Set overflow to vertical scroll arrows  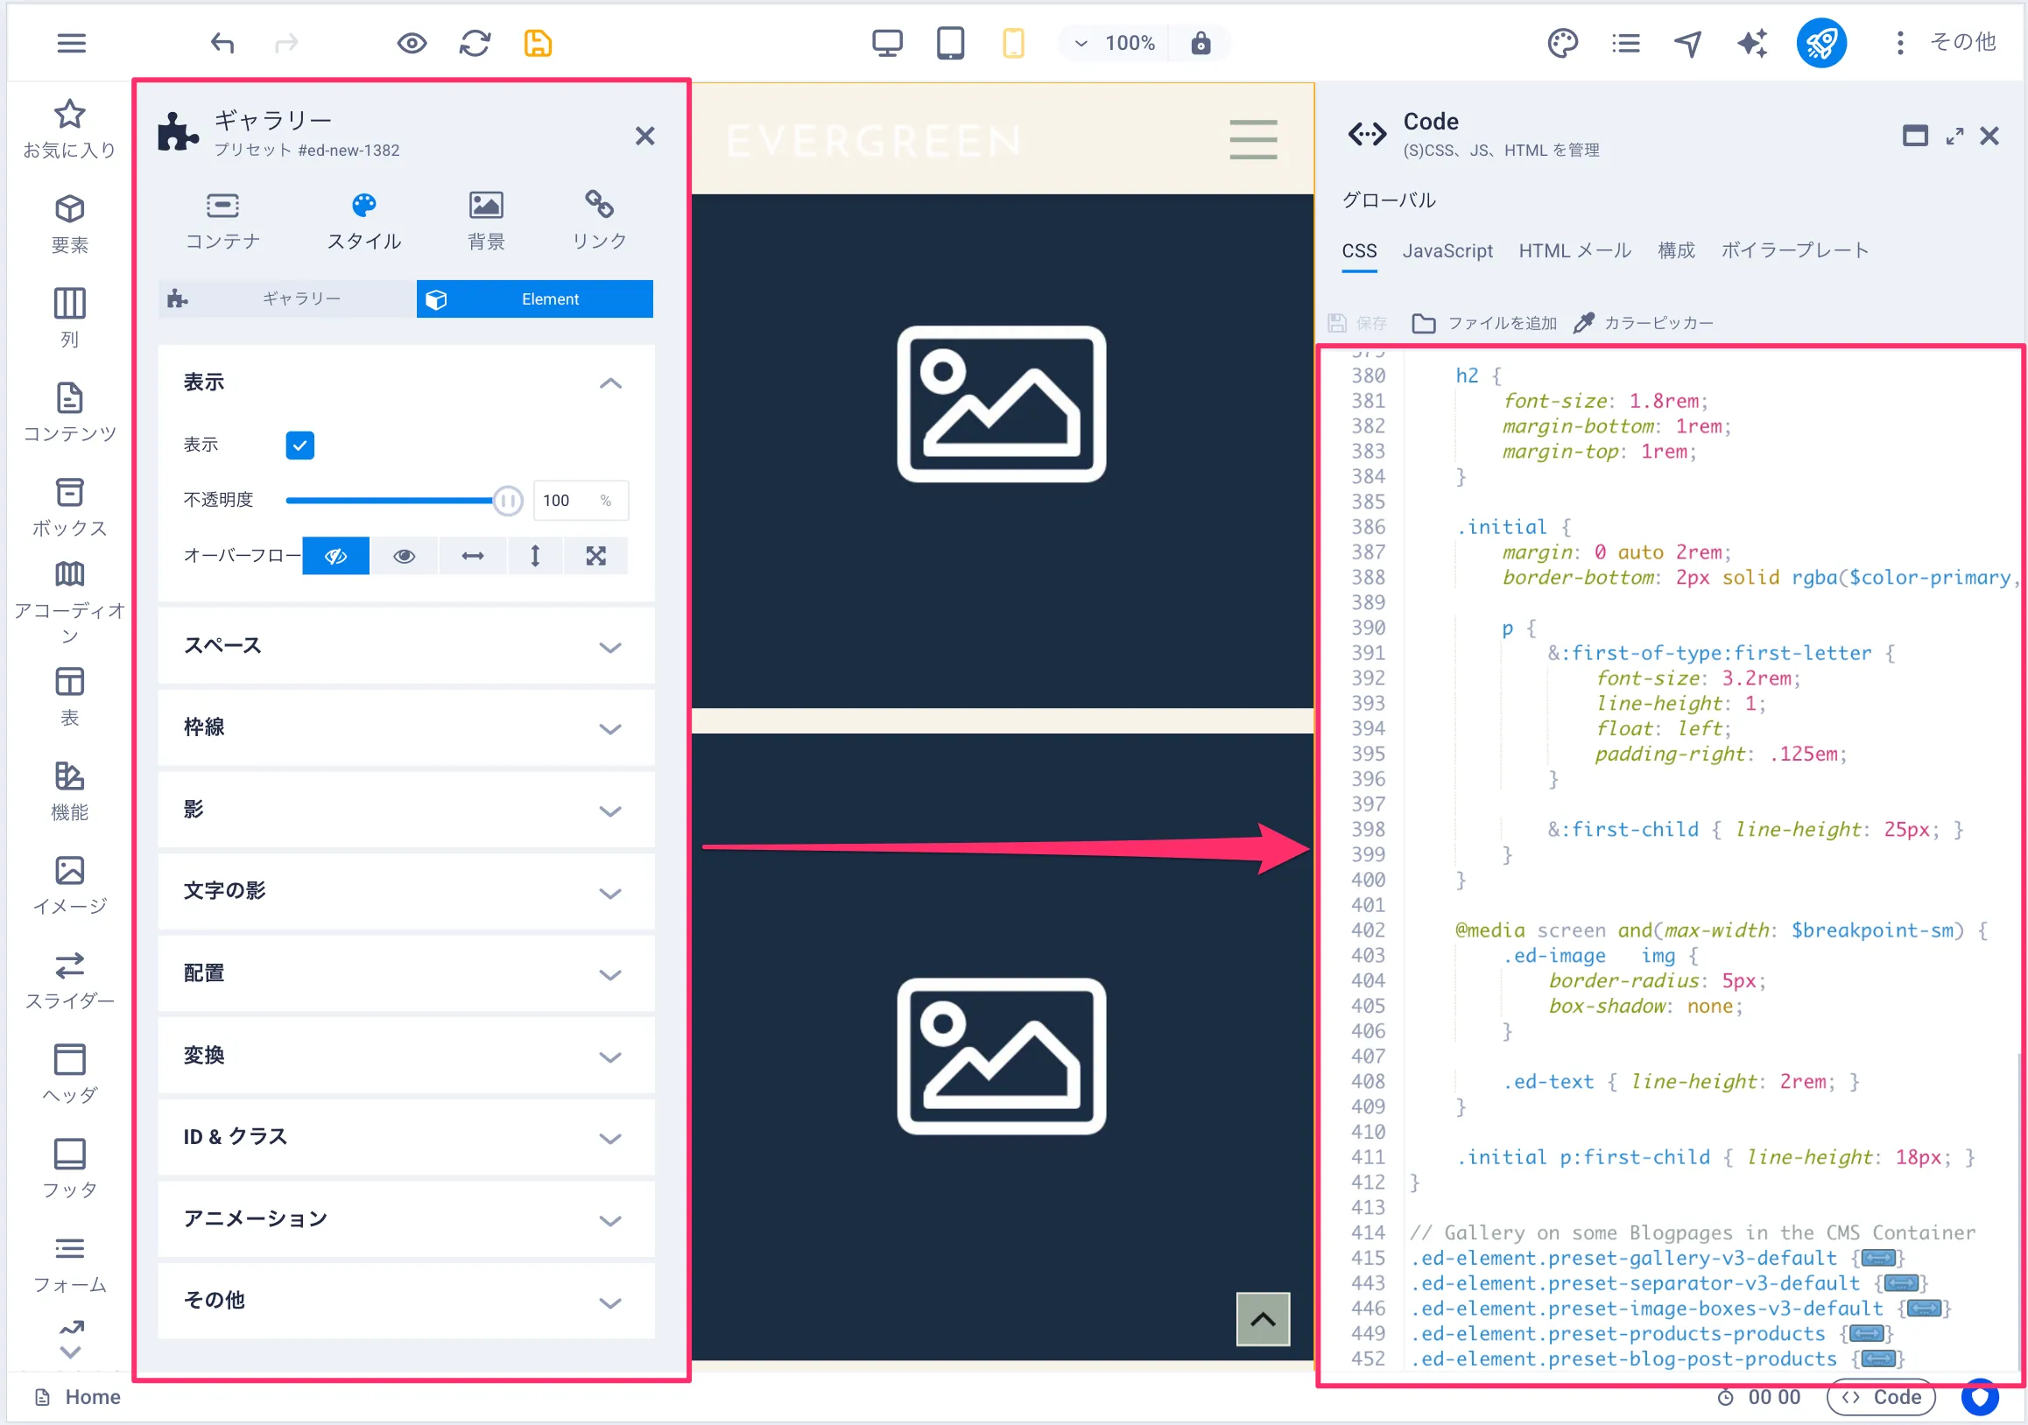(534, 556)
